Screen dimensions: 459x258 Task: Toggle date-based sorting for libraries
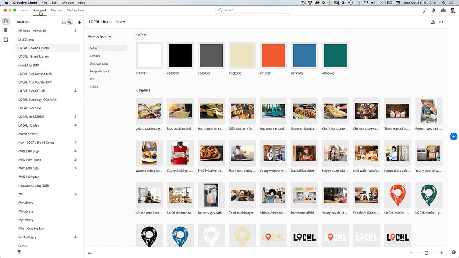click(64, 22)
